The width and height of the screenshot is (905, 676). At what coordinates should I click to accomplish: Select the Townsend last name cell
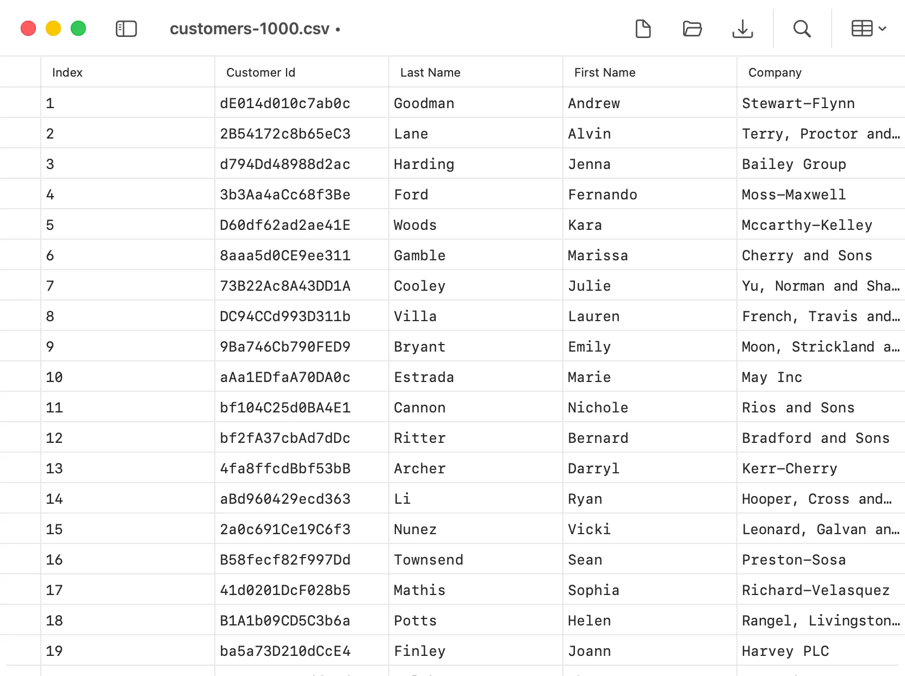pos(476,559)
